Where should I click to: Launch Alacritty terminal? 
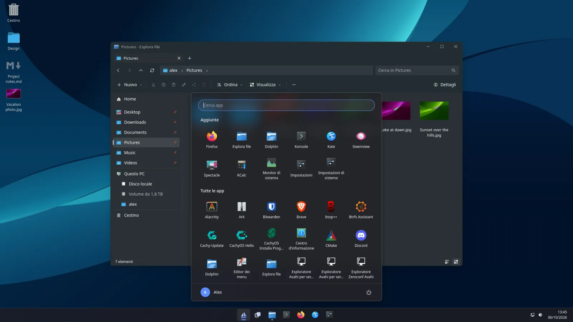(x=212, y=210)
